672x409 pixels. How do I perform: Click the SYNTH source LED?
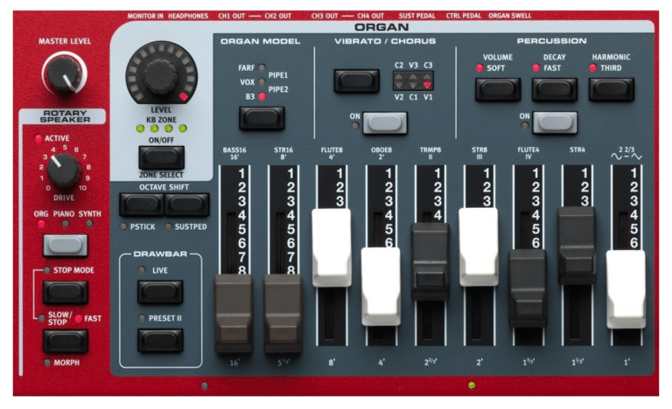[89, 223]
